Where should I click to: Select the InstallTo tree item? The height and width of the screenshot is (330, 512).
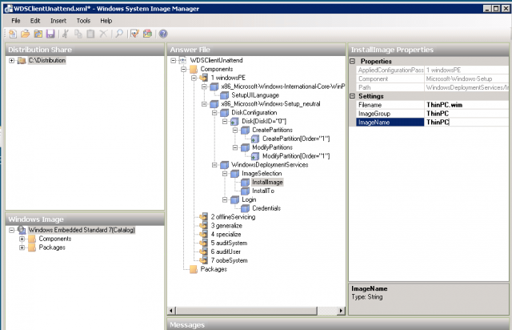pos(265,191)
